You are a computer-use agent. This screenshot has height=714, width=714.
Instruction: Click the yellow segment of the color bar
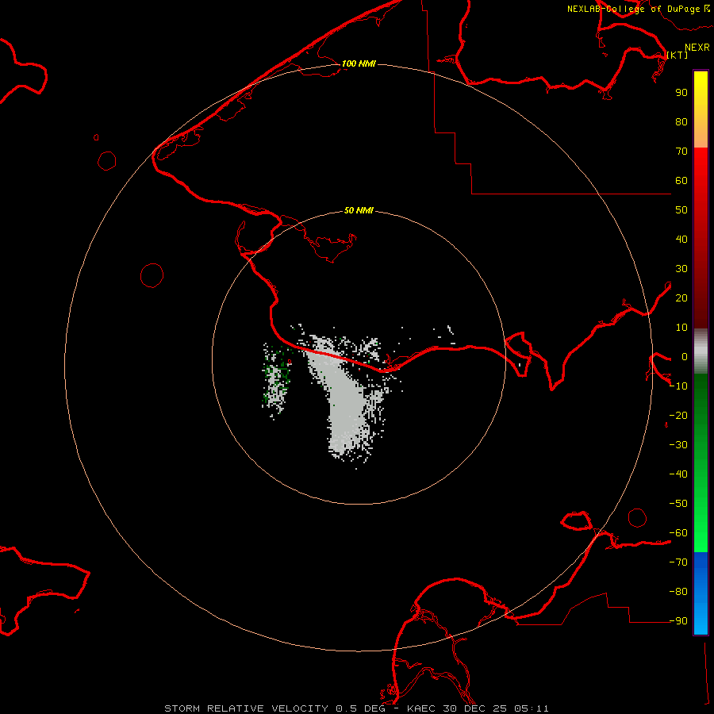[x=701, y=109]
